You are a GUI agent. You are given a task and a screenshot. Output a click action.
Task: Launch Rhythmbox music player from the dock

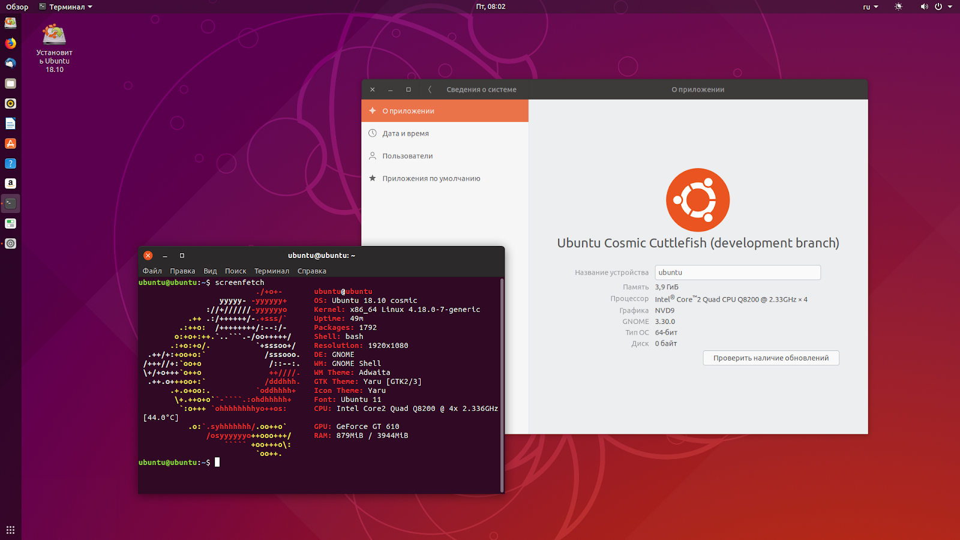pos(10,103)
